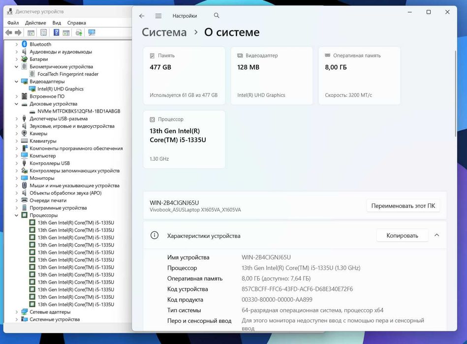Select Программные устройства item
Viewport: 467px width, 344px height.
pos(58,208)
